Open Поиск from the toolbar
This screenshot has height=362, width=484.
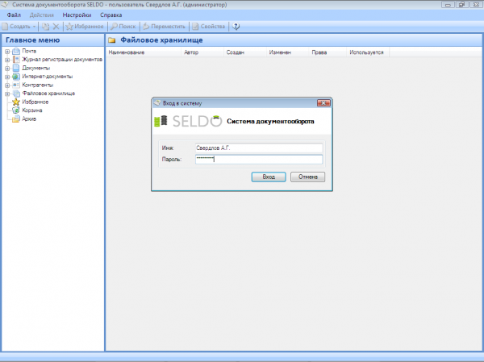coord(123,27)
